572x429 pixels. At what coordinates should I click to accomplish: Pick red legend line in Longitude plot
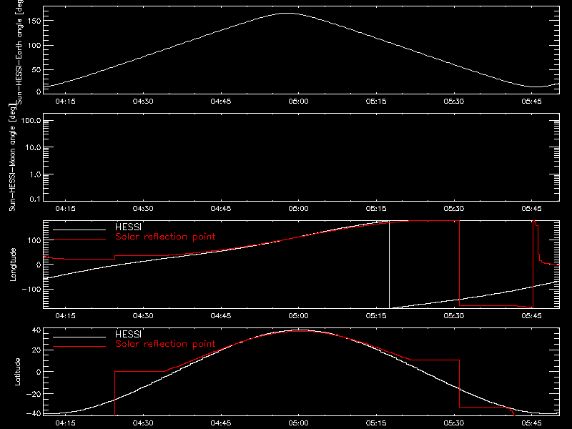79,240
